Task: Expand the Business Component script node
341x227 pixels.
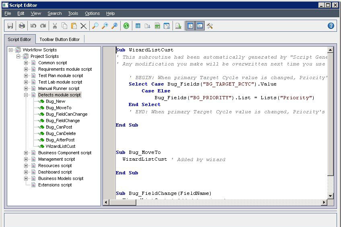Action: click(26, 153)
